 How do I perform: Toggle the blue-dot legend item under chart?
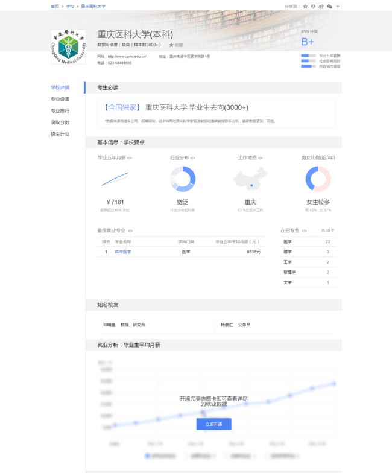pos(160,456)
